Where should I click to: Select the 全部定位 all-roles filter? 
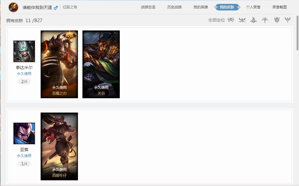[x=216, y=20]
